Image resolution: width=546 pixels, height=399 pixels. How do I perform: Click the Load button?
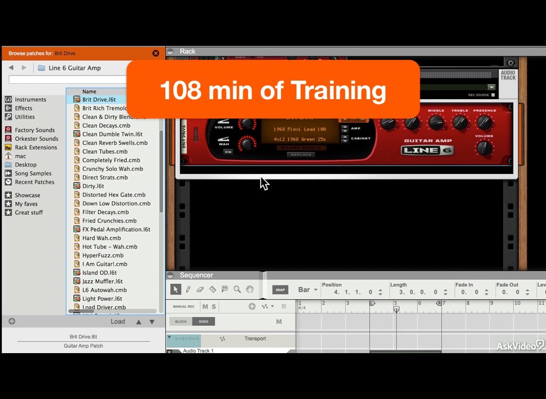tap(118, 322)
